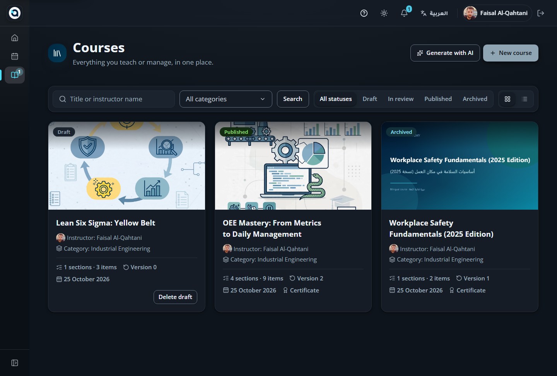Click the Draft badge on Lean Six Sigma
Image resolution: width=557 pixels, height=376 pixels.
[64, 132]
